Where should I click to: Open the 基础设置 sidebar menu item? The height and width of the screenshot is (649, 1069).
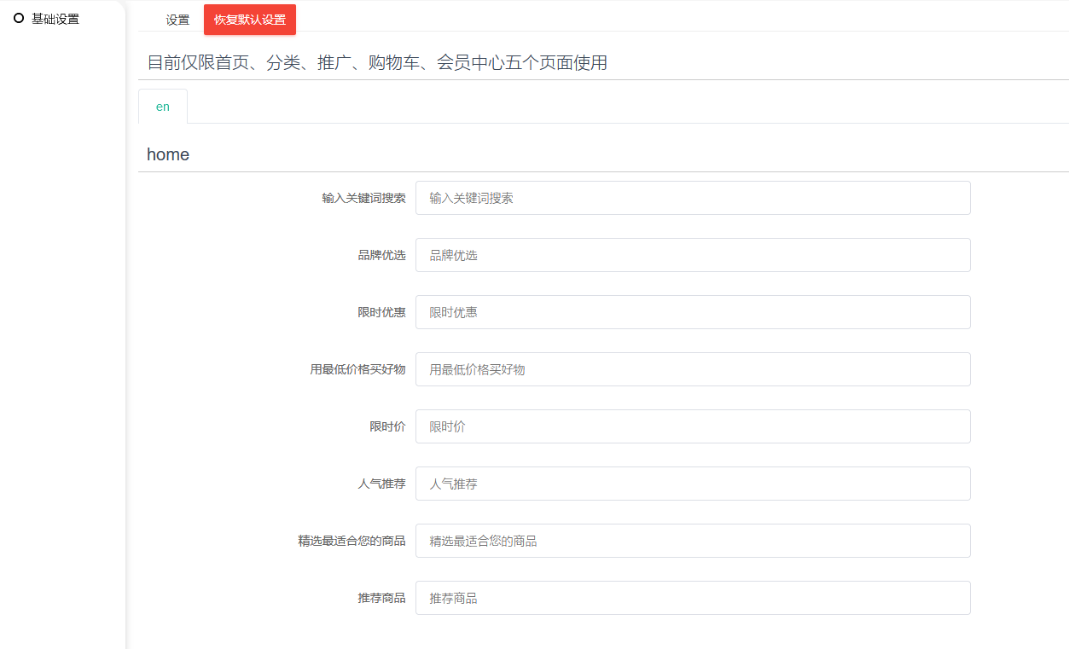55,19
